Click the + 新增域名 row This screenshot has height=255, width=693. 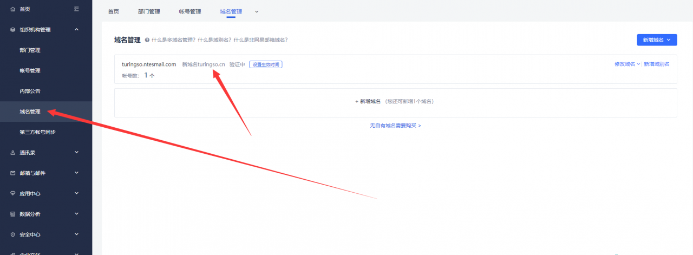395,101
